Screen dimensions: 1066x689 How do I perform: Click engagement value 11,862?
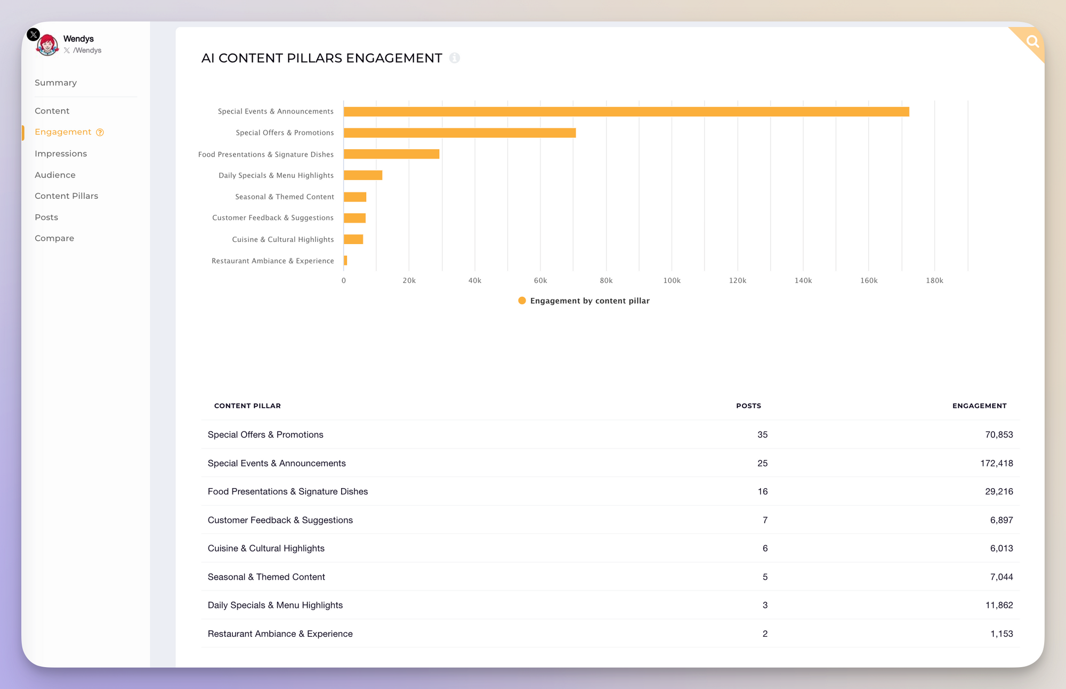999,605
